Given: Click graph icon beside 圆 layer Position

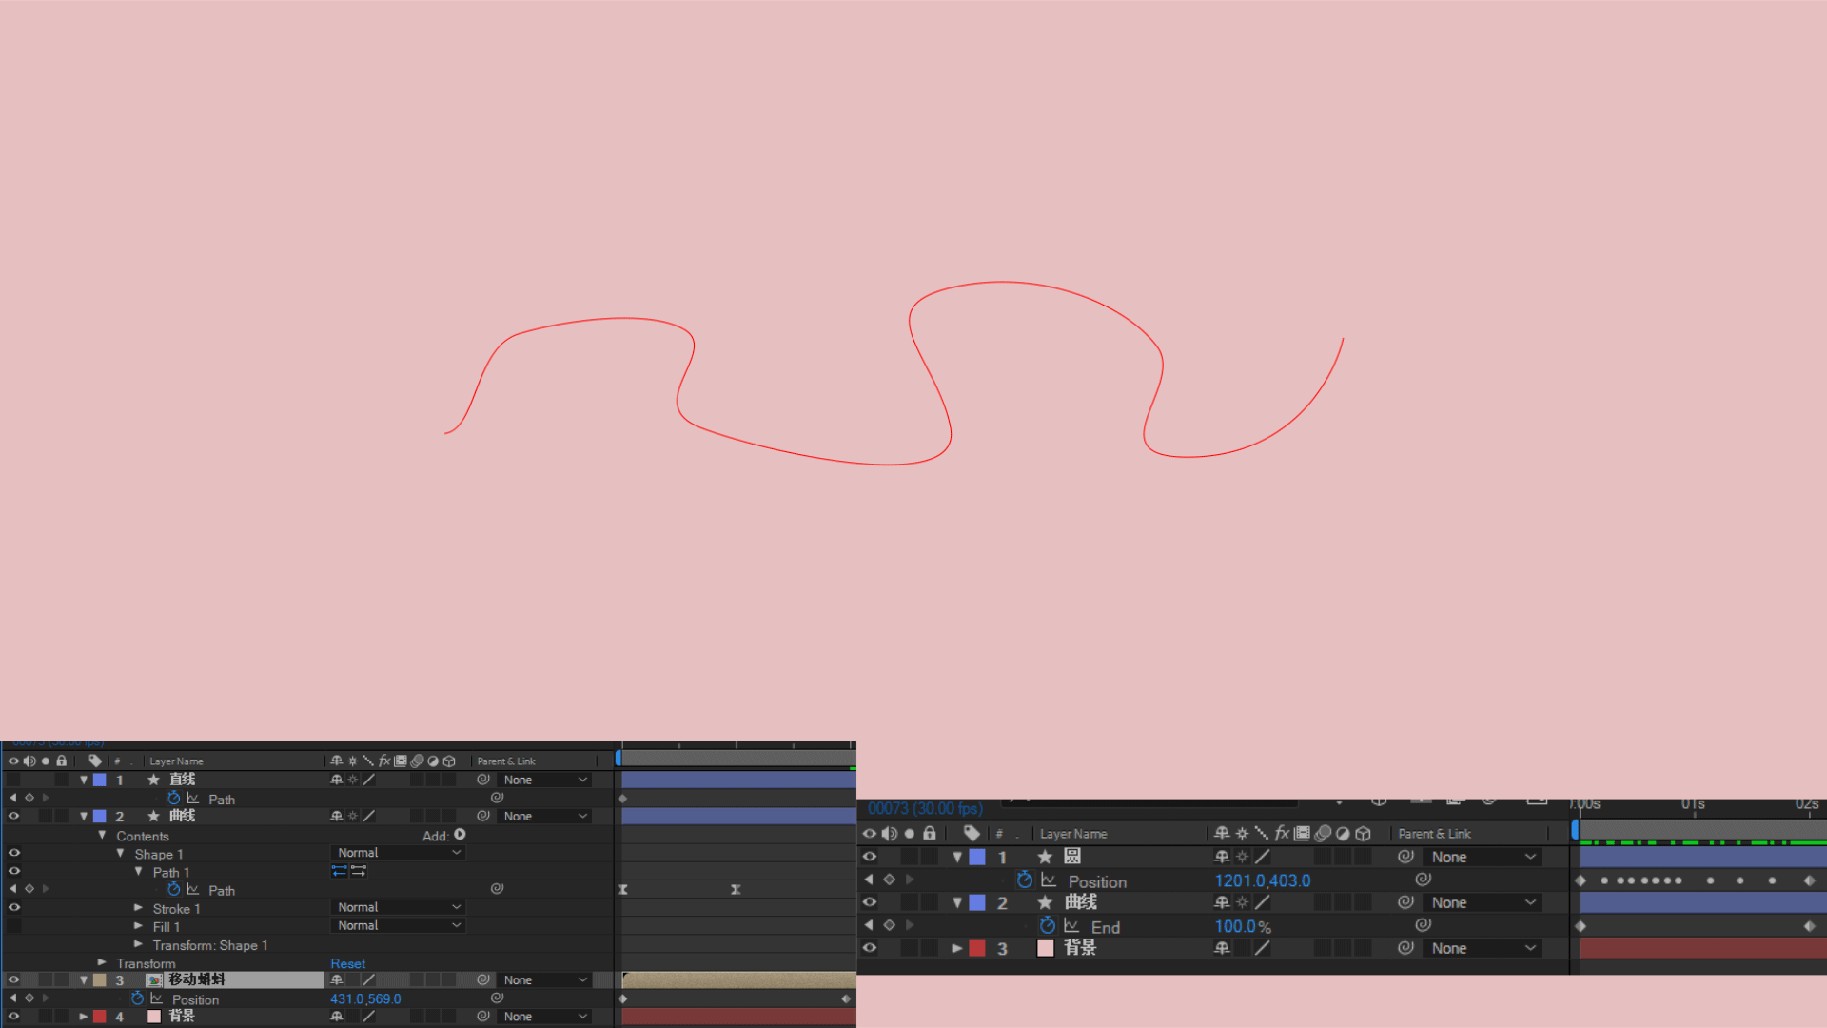Looking at the screenshot, I should (x=1049, y=880).
